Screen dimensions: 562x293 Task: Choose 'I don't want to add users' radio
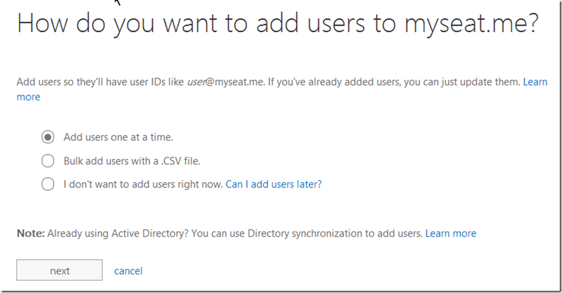pyautogui.click(x=48, y=184)
